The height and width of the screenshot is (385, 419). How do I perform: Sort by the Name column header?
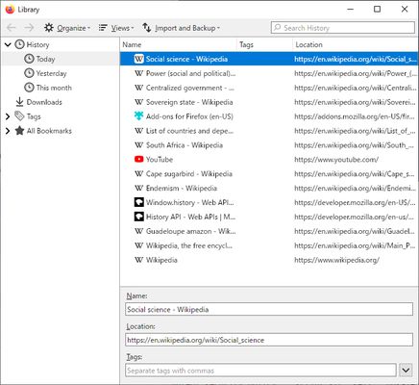179,44
